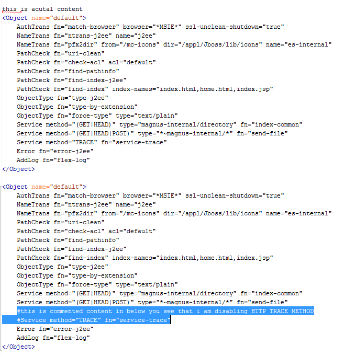Click the highlighted '#this is commented content' line

[x=165, y=311]
